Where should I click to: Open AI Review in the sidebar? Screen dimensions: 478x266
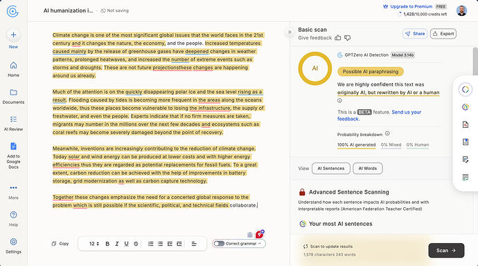[x=13, y=124]
